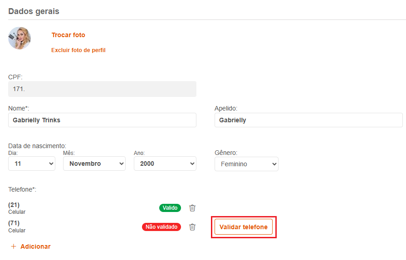Delete the (21) phone number with trash icon

(192, 208)
